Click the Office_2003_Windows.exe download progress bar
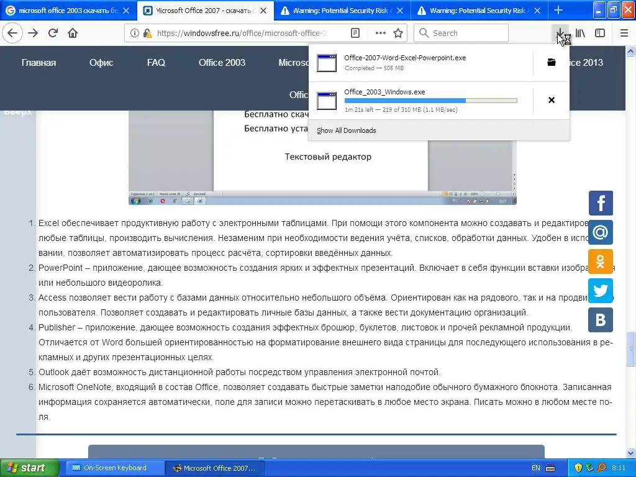This screenshot has height=477, width=636. 431,101
